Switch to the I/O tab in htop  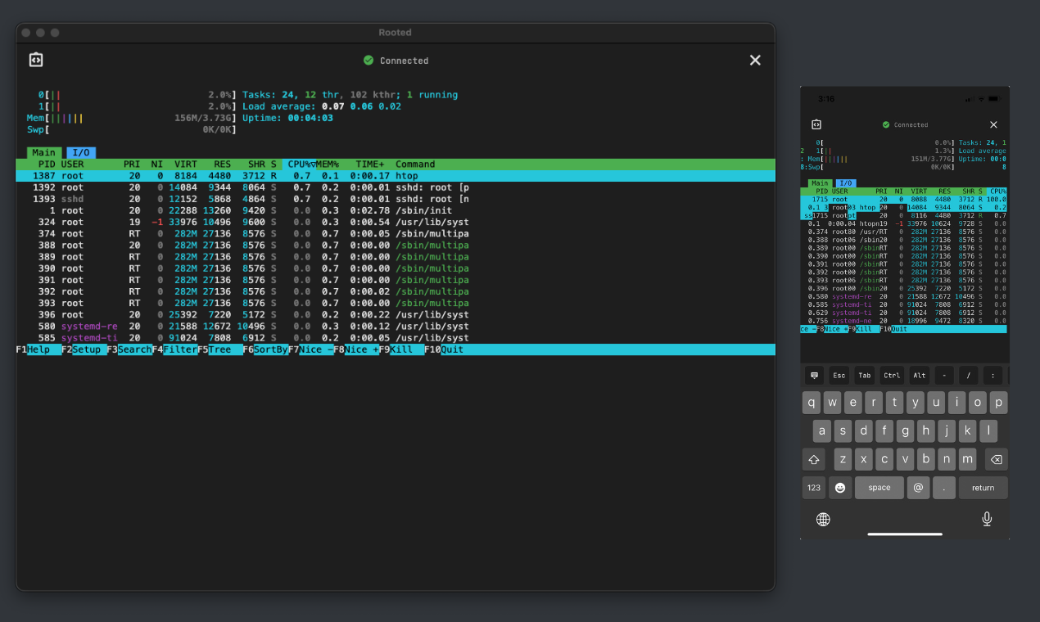pos(80,152)
